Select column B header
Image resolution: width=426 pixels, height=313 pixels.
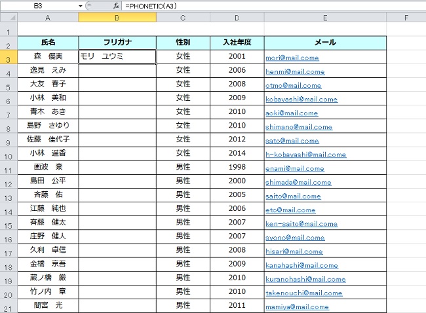pos(117,17)
